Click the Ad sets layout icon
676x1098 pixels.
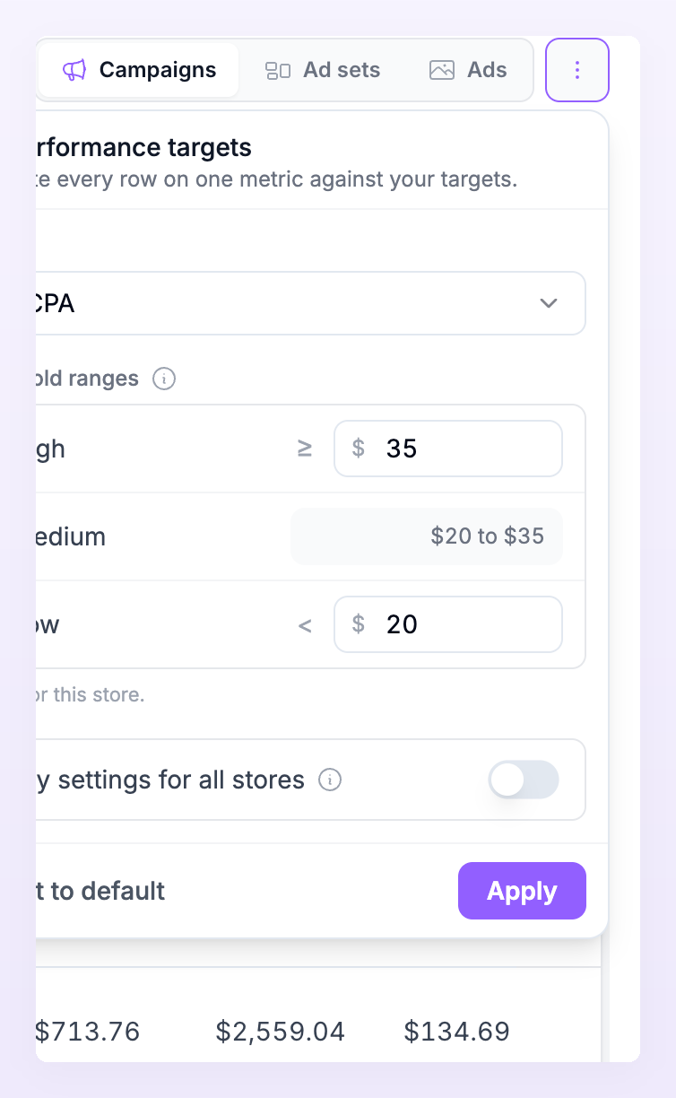[x=278, y=71]
